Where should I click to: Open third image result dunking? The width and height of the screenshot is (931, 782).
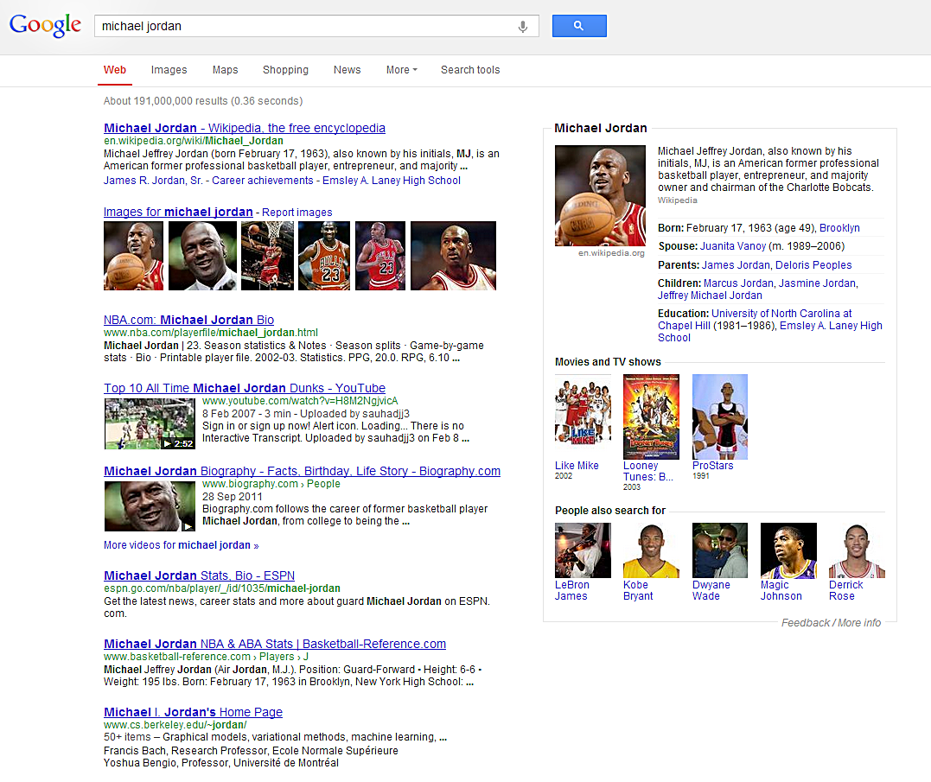click(267, 256)
